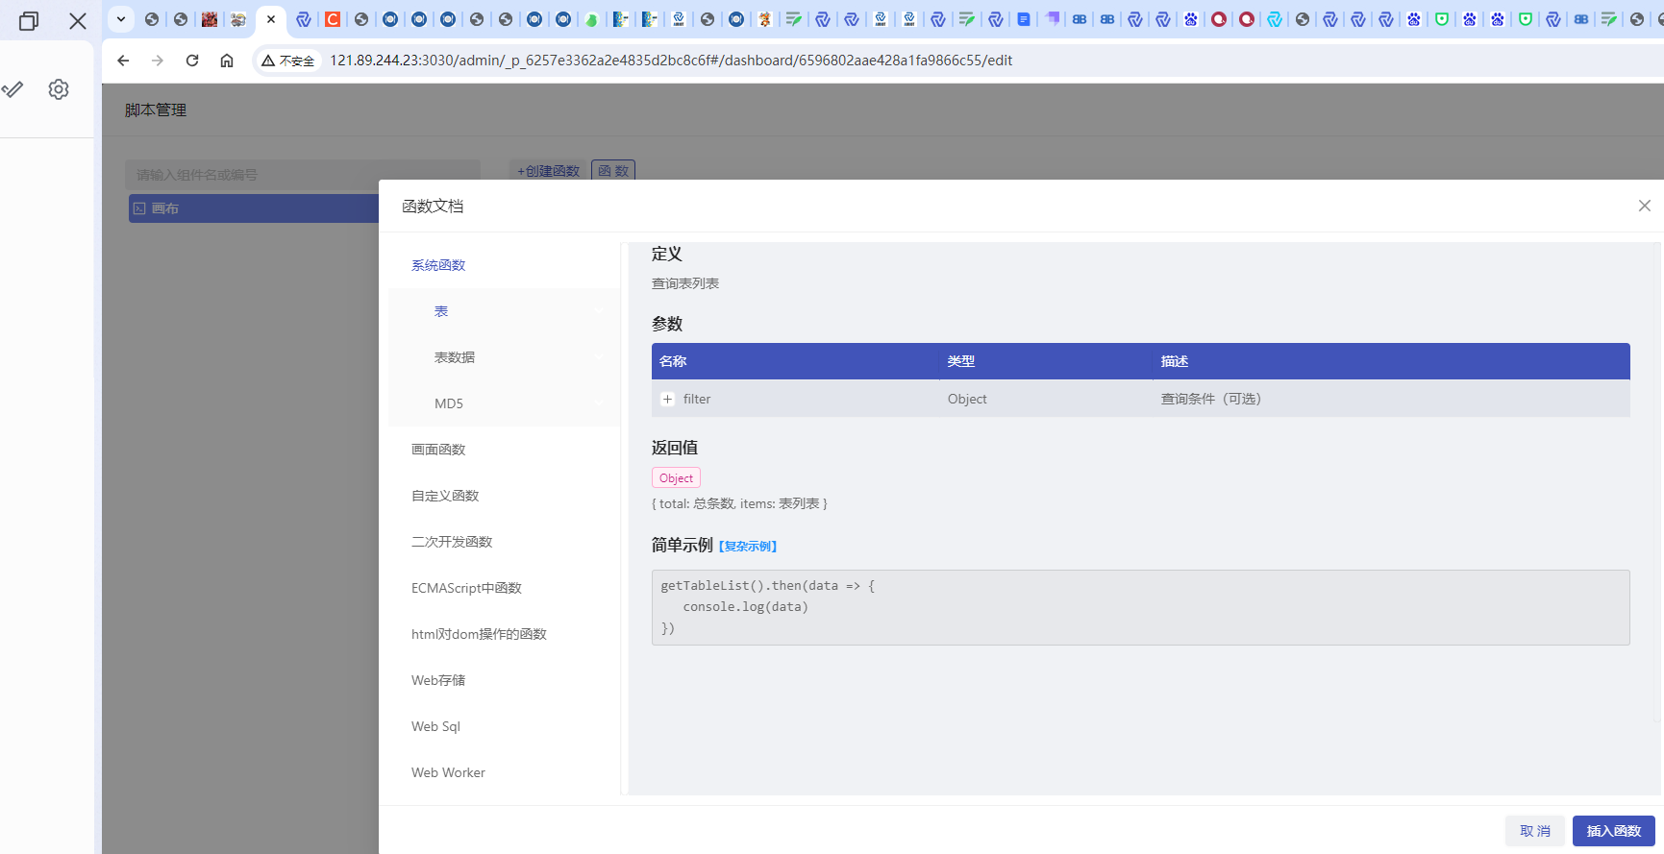Viewport: 1664px width, 854px height.
Task: Switch to the cyan logo icon tab
Action: click(x=1275, y=19)
